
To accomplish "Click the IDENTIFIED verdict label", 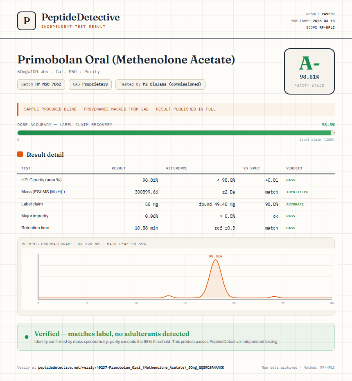I will click(297, 192).
